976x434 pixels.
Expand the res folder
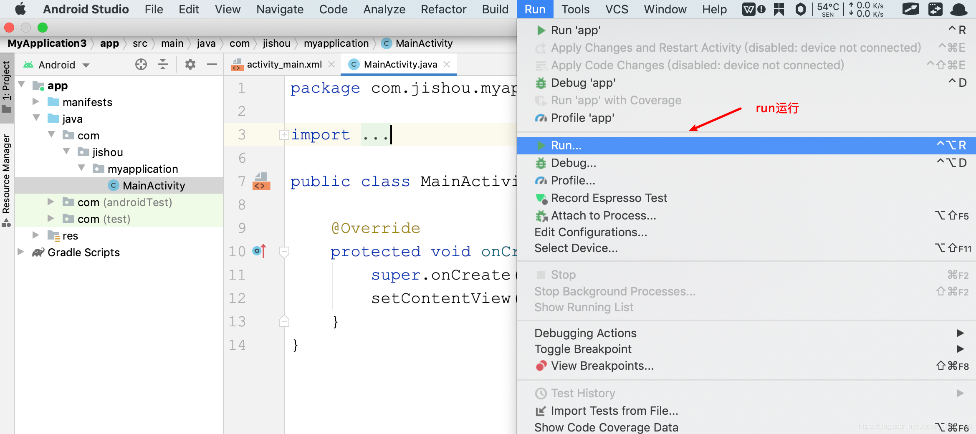35,235
